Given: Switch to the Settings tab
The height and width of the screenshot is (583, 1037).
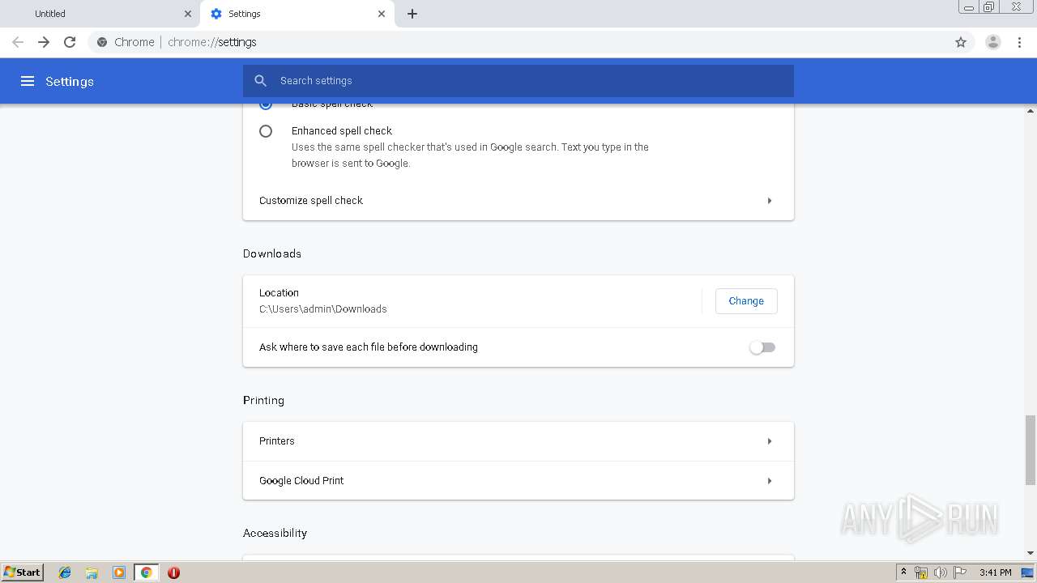Looking at the screenshot, I should 297,14.
